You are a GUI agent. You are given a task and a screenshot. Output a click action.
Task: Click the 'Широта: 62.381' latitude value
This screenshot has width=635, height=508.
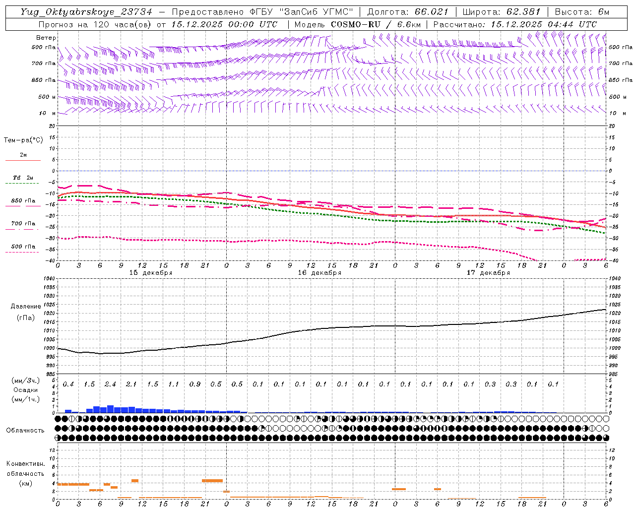tap(501, 12)
